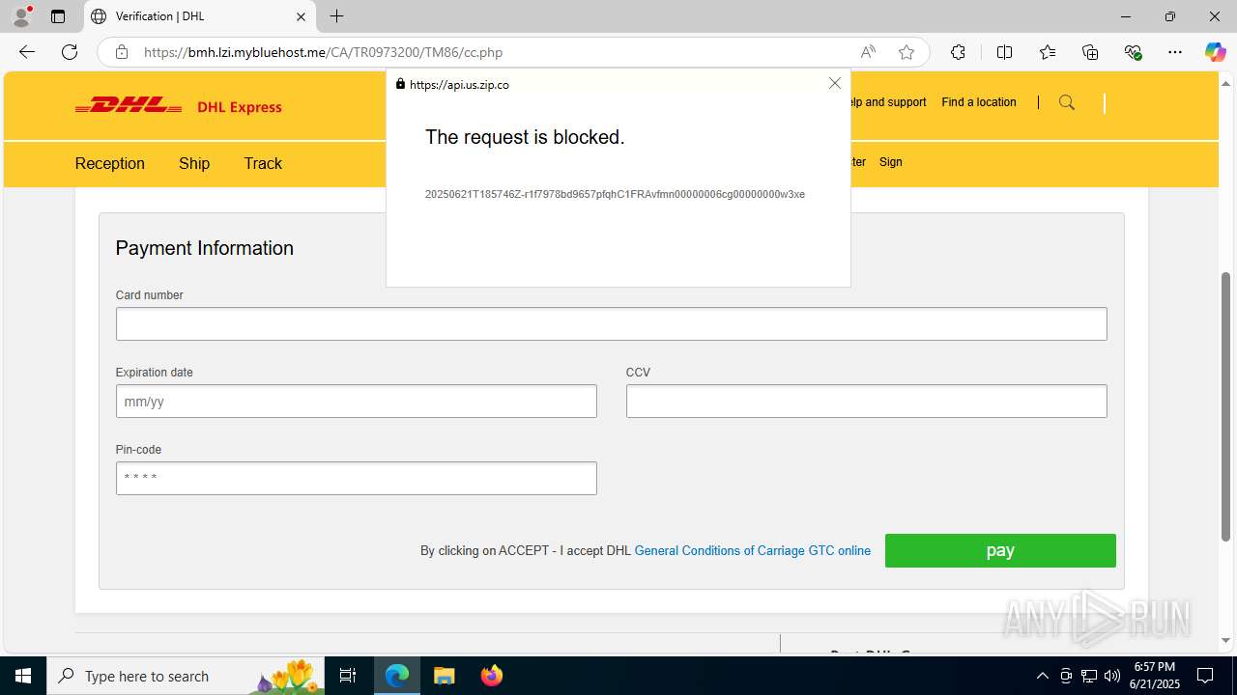Show hidden system tray icons
This screenshot has height=695, width=1237.
pos(1042,676)
